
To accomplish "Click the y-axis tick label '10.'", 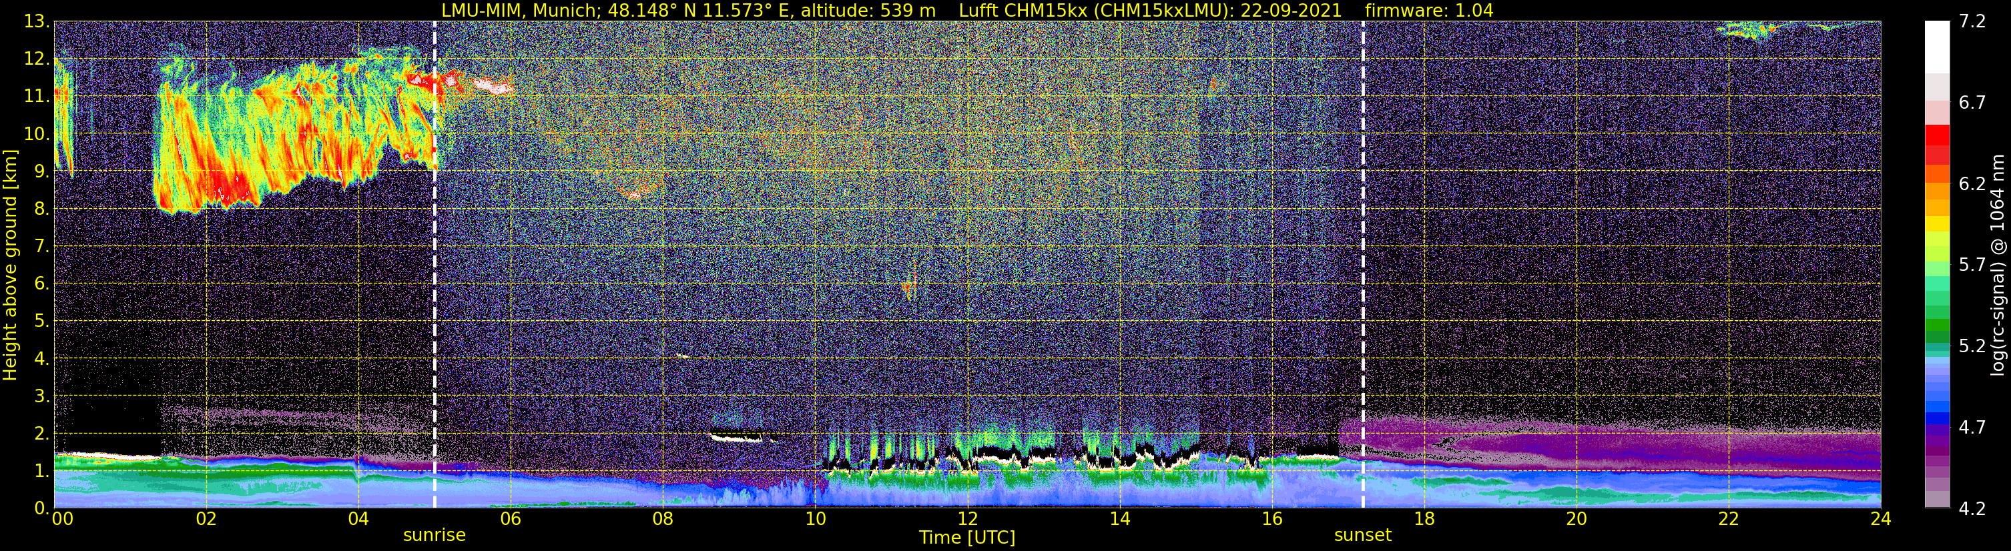I will coord(36,134).
